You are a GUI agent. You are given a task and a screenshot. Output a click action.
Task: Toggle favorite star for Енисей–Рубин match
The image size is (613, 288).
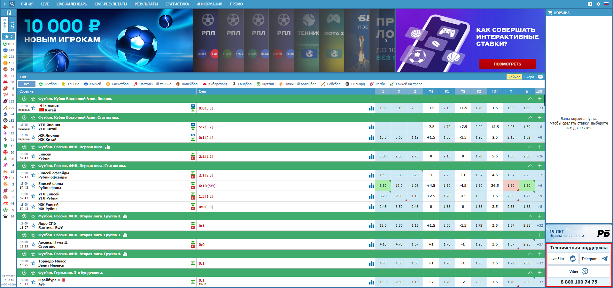[x=33, y=156]
